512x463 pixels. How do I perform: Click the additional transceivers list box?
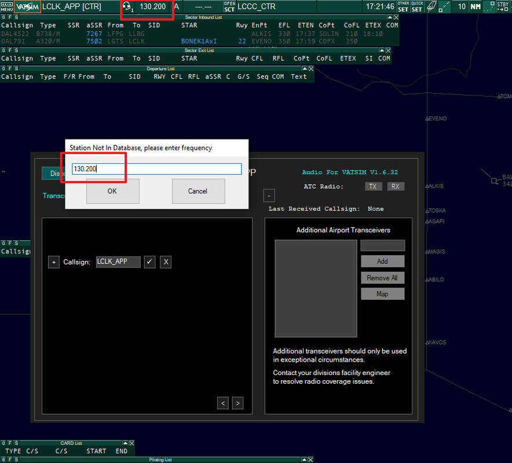[x=316, y=288]
